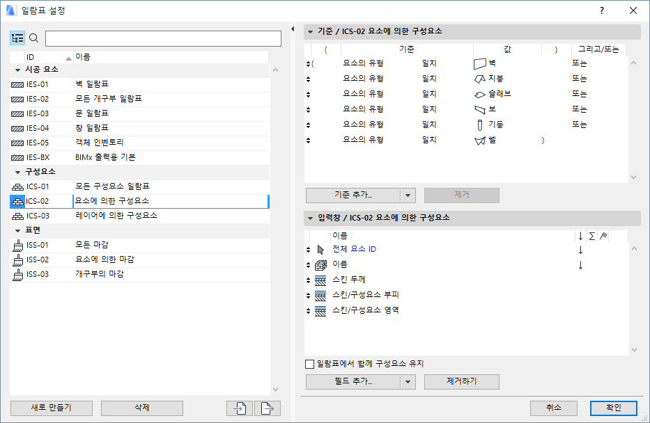650x423 pixels.
Task: Collapse the 시공 요소 group
Action: point(17,70)
